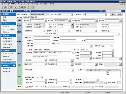Click the ellipsis button beside 関連案件番号 field

pyautogui.click(x=105, y=83)
